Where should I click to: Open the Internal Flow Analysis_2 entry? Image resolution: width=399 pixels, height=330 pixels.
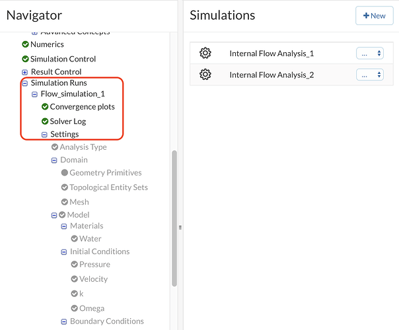pos(272,75)
